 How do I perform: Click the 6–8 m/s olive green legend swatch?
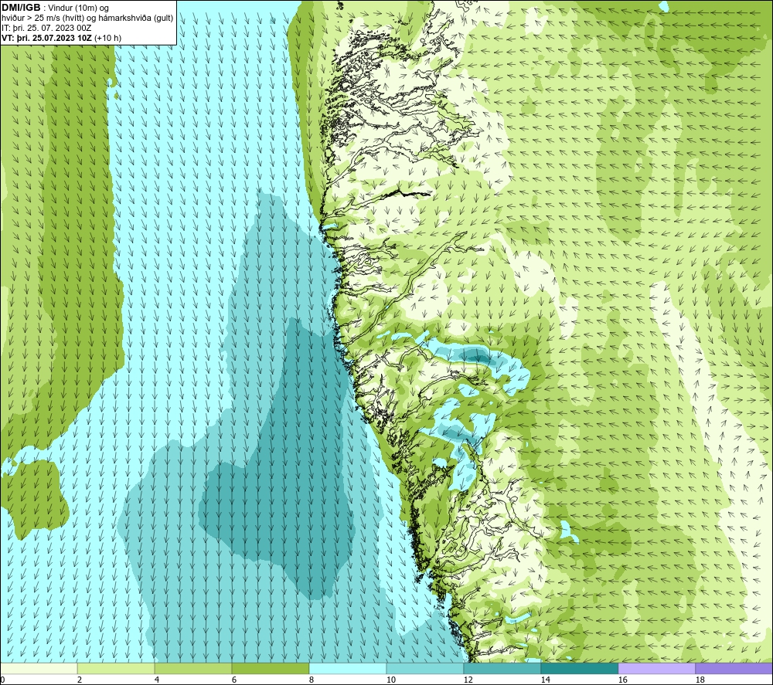click(270, 668)
